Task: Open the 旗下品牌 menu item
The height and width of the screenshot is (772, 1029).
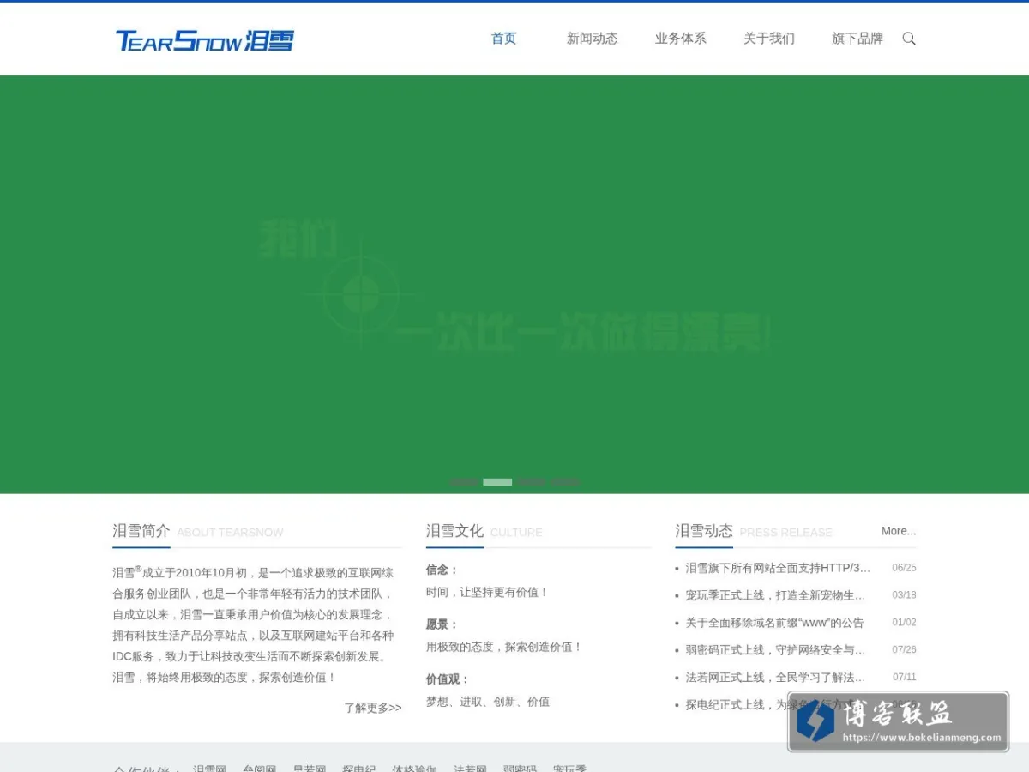Action: pyautogui.click(x=857, y=39)
